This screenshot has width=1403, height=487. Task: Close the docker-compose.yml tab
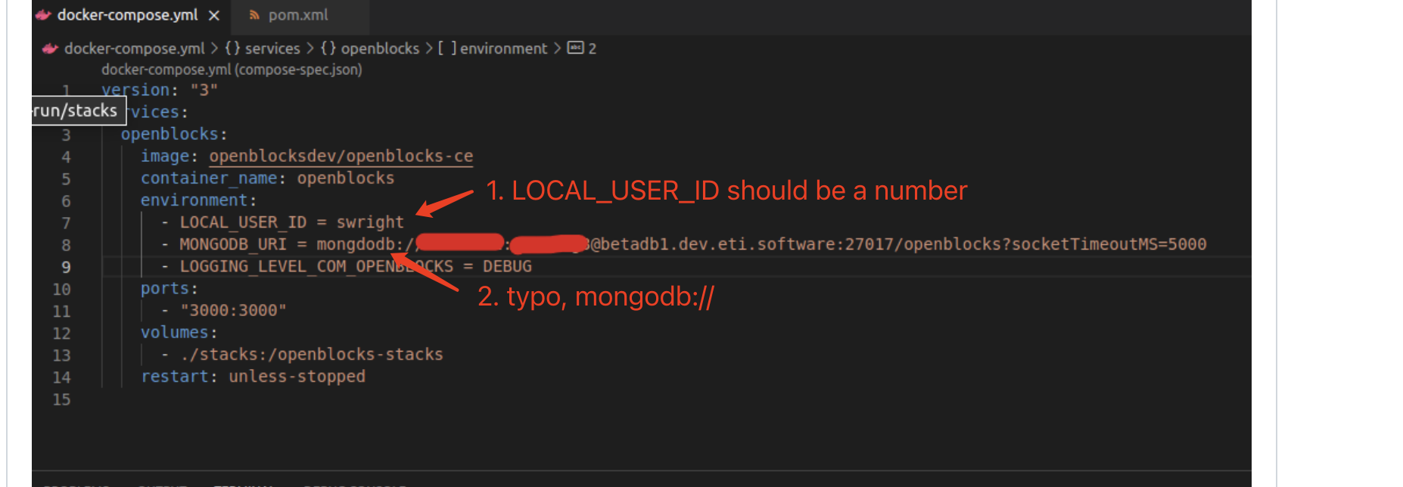pos(214,14)
